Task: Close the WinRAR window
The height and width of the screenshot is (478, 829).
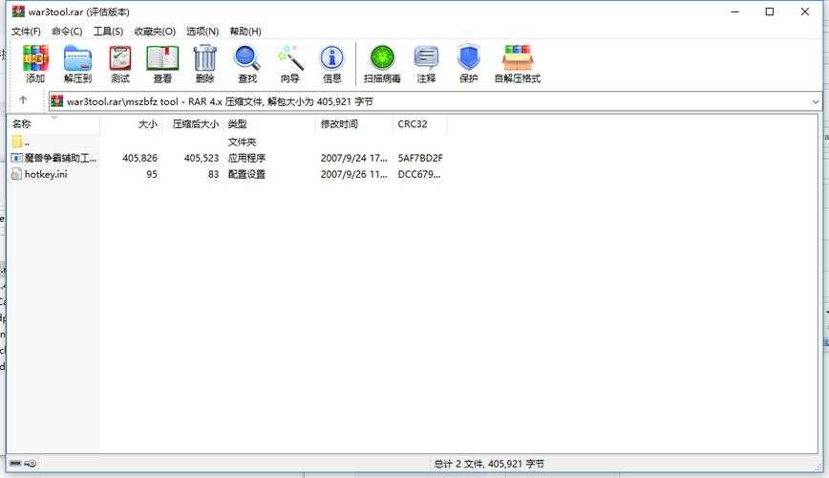Action: (x=805, y=11)
